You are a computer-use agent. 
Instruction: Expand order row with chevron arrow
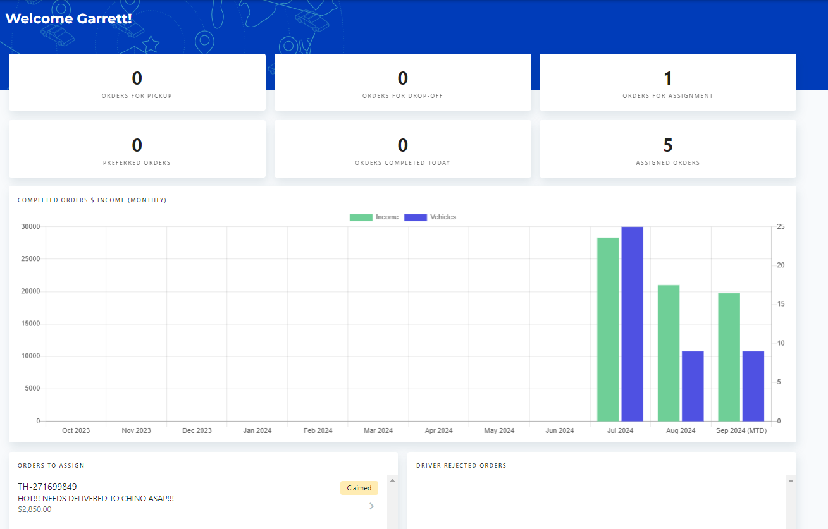371,506
